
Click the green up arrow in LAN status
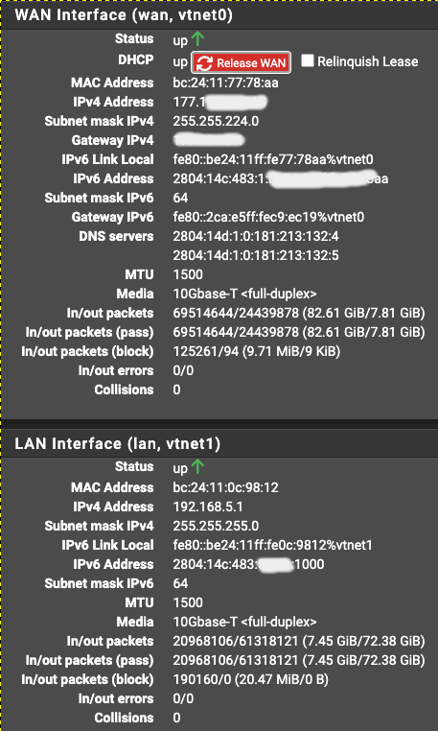(197, 465)
